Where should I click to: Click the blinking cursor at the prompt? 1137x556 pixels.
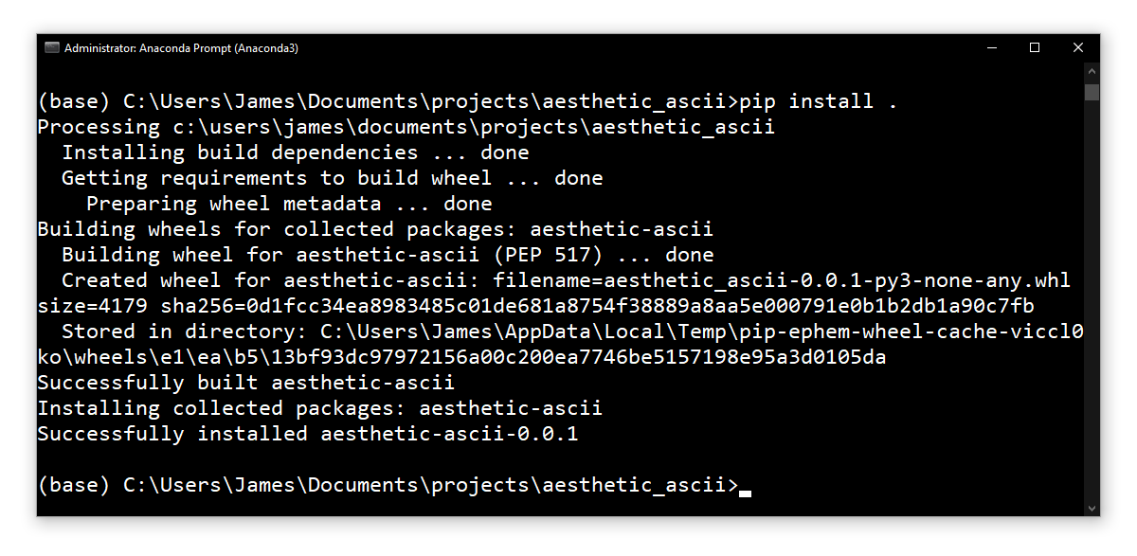(745, 491)
